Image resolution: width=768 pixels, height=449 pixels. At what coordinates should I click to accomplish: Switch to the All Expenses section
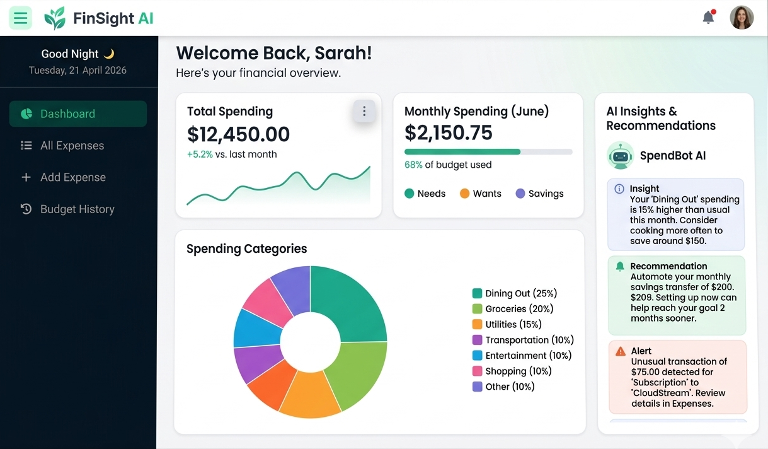point(72,145)
